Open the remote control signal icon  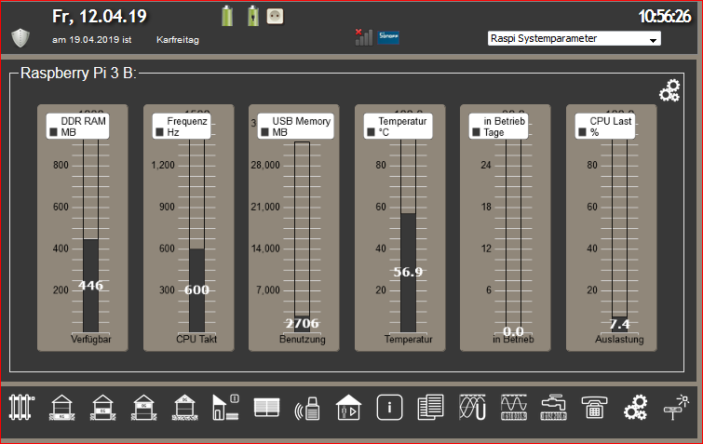click(x=307, y=408)
